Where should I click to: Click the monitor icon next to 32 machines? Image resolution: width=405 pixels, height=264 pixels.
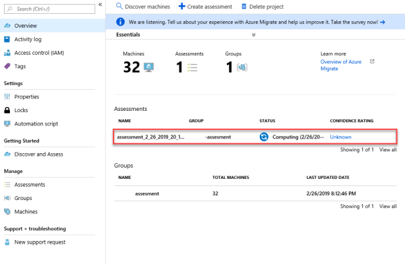point(149,67)
